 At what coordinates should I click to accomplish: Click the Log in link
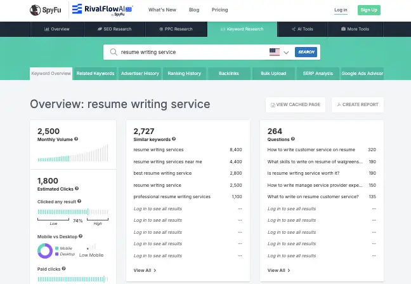click(x=341, y=10)
